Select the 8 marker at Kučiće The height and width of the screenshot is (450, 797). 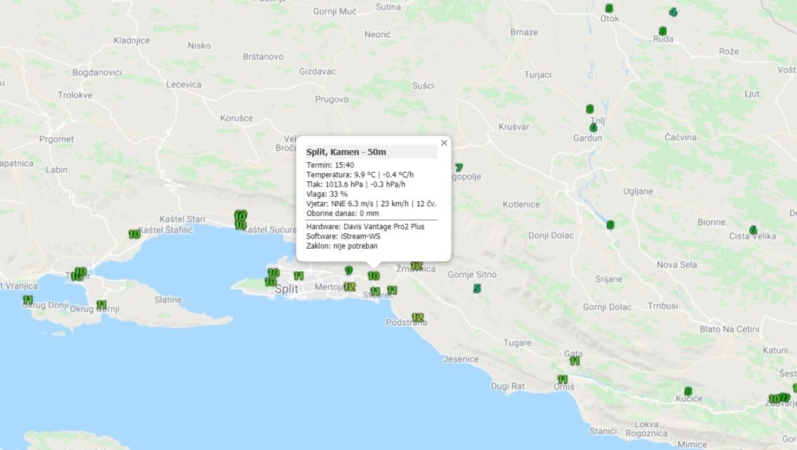tap(688, 391)
